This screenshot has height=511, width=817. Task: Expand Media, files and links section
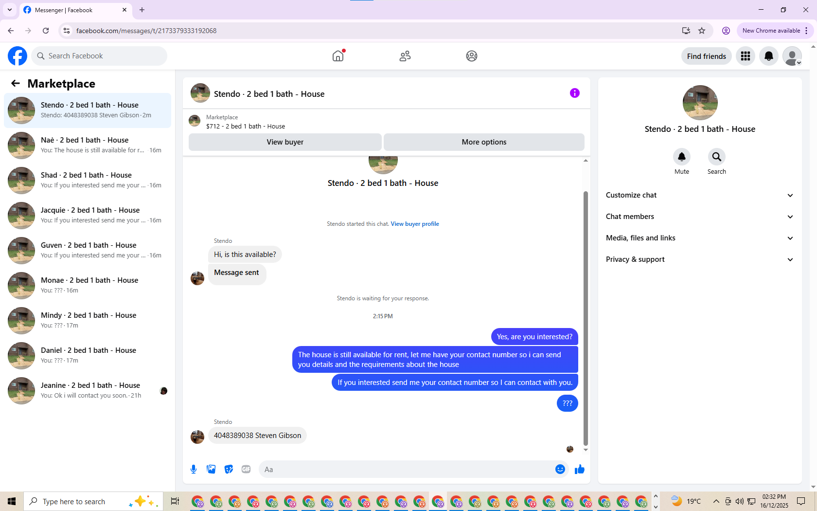(700, 238)
